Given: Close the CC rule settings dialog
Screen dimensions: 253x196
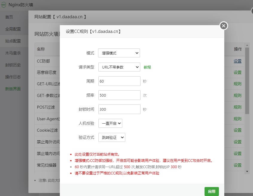Looking at the screenshot, I should point(224,26).
